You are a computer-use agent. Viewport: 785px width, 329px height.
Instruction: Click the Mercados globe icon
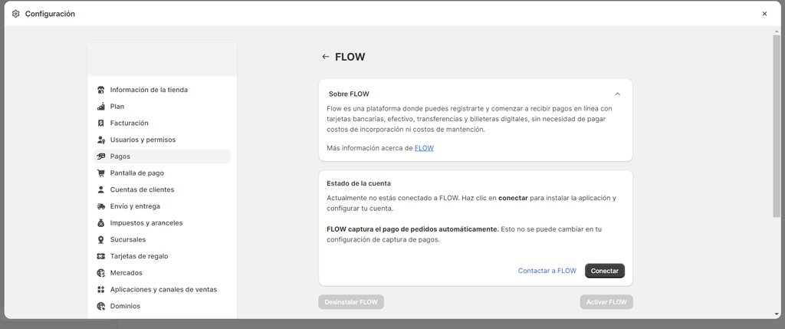pyautogui.click(x=100, y=273)
